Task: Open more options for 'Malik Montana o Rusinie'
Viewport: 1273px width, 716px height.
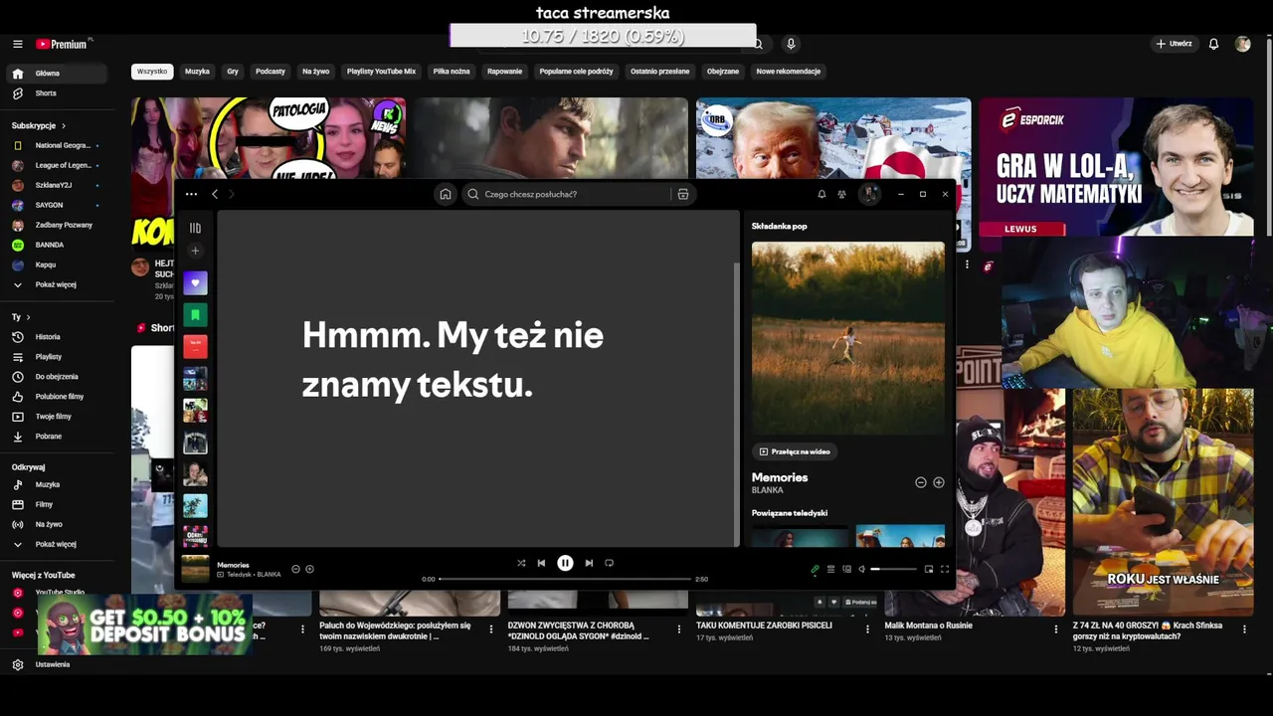Action: [1056, 628]
